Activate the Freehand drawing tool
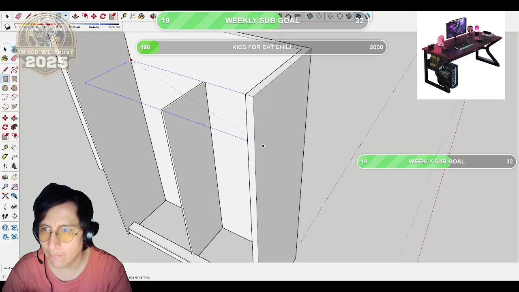 (x=14, y=70)
